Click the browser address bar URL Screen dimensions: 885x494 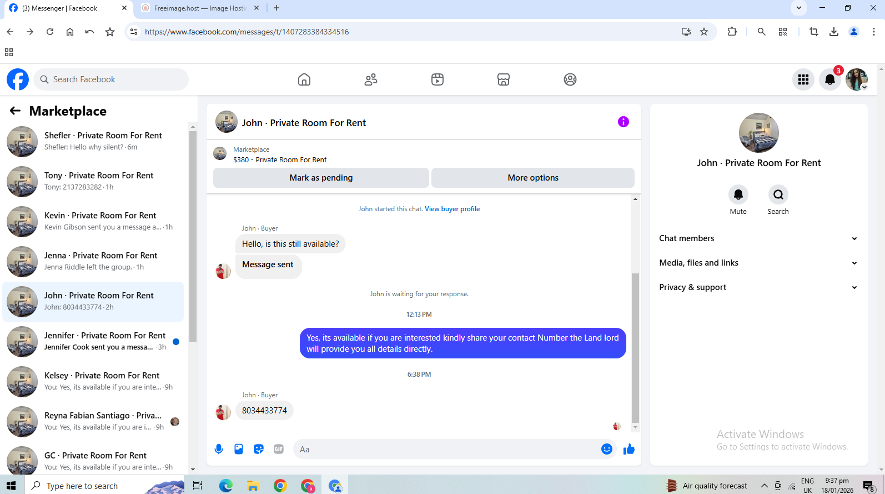(x=247, y=32)
